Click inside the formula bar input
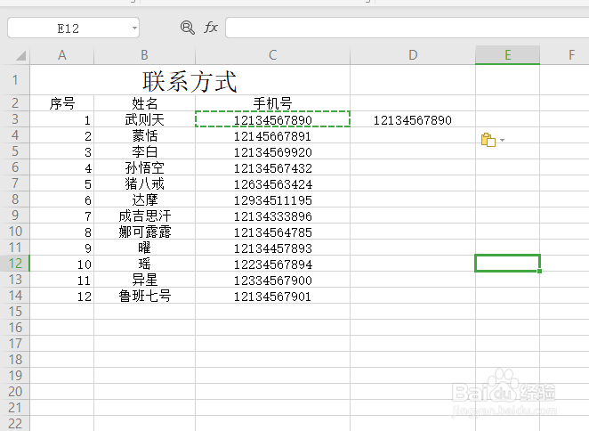589x431 pixels. tap(407, 28)
